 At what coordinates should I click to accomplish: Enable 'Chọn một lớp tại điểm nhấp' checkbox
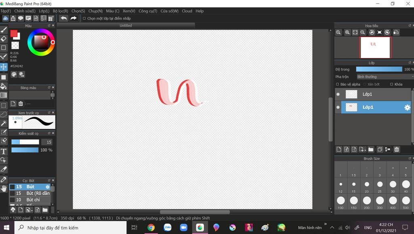84,19
